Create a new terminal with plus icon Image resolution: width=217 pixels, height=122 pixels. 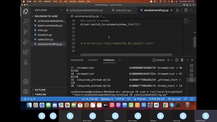pos(168,60)
